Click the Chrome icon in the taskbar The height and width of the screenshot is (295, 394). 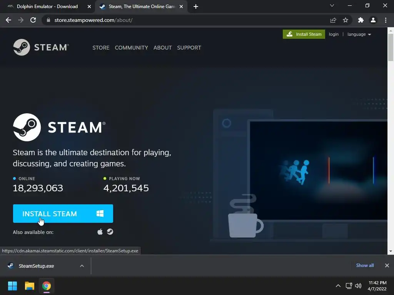click(x=47, y=286)
